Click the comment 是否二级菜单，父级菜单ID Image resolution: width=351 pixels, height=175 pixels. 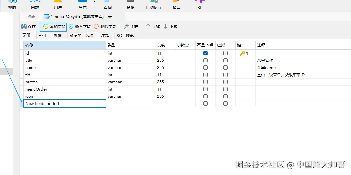(x=281, y=75)
